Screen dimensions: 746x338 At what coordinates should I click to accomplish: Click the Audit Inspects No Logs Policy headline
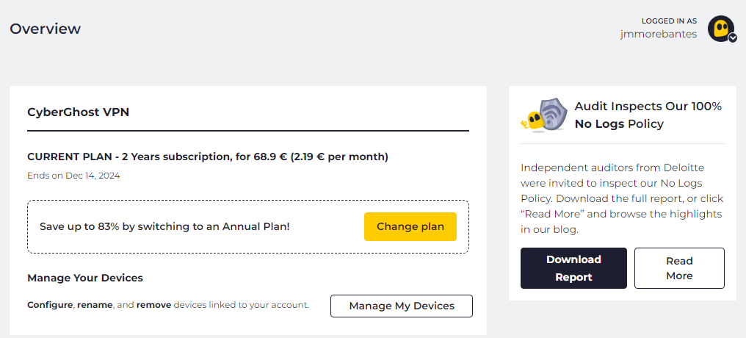648,115
